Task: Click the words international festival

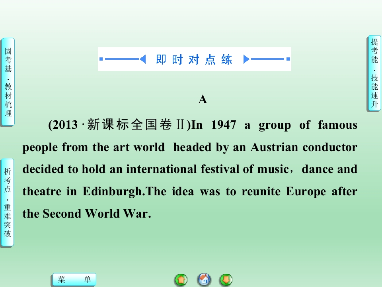Action: pyautogui.click(x=183, y=169)
